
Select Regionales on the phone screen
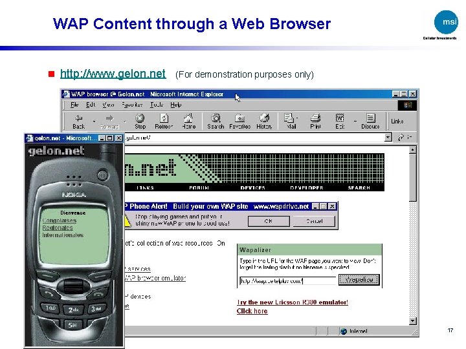tap(58, 228)
